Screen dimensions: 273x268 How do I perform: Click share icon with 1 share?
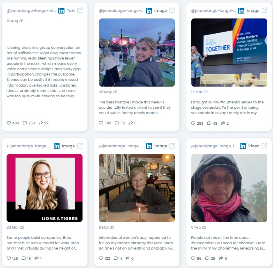point(37,258)
